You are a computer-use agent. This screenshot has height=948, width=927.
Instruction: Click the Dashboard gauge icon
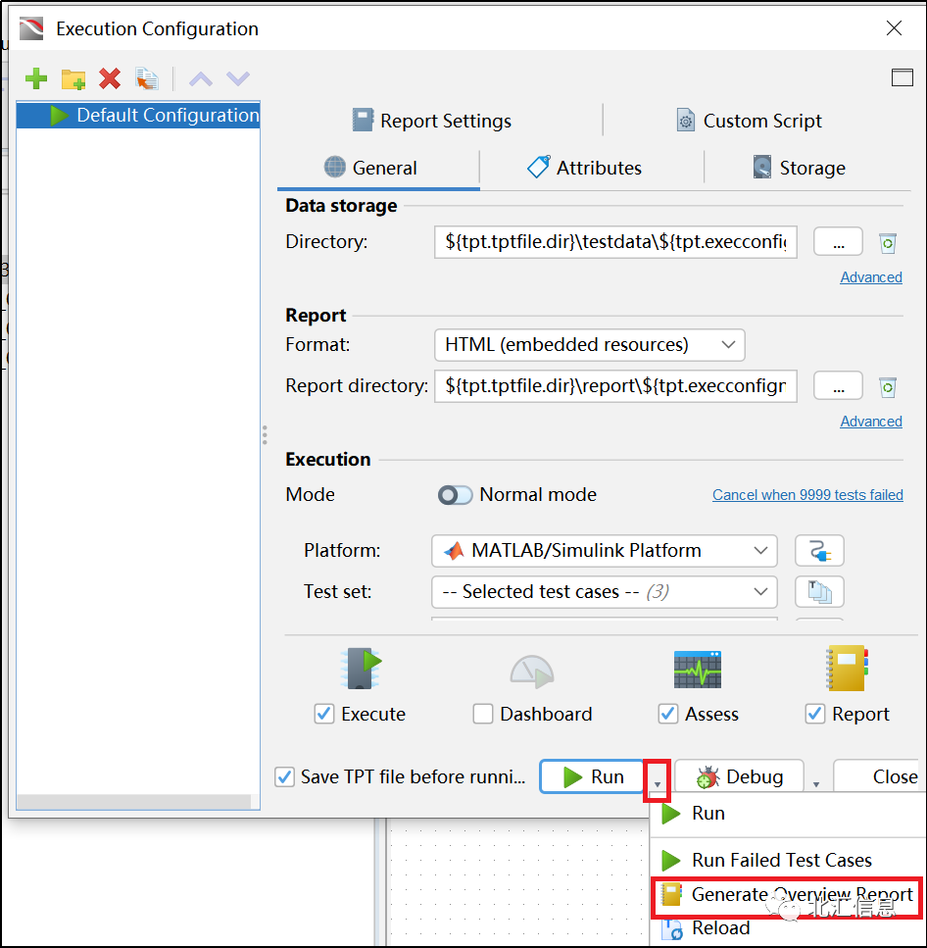[531, 672]
